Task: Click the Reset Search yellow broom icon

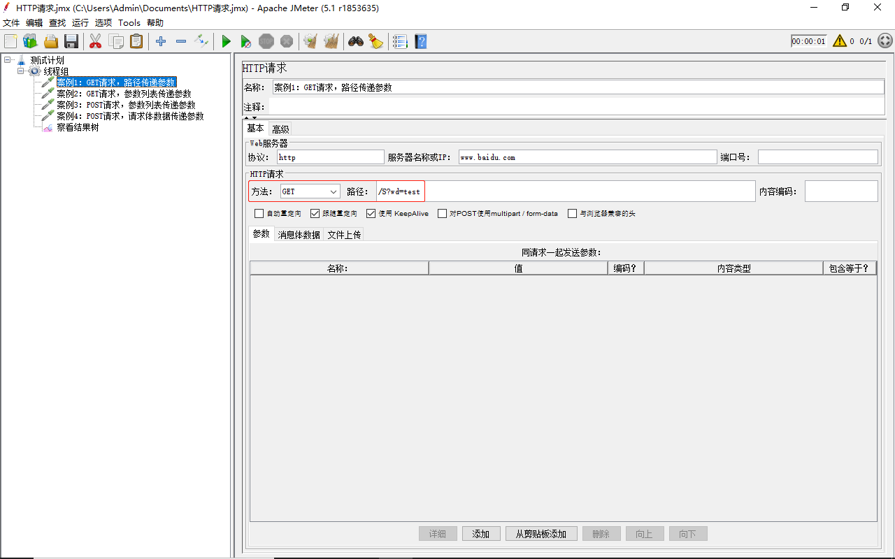Action: click(x=376, y=42)
